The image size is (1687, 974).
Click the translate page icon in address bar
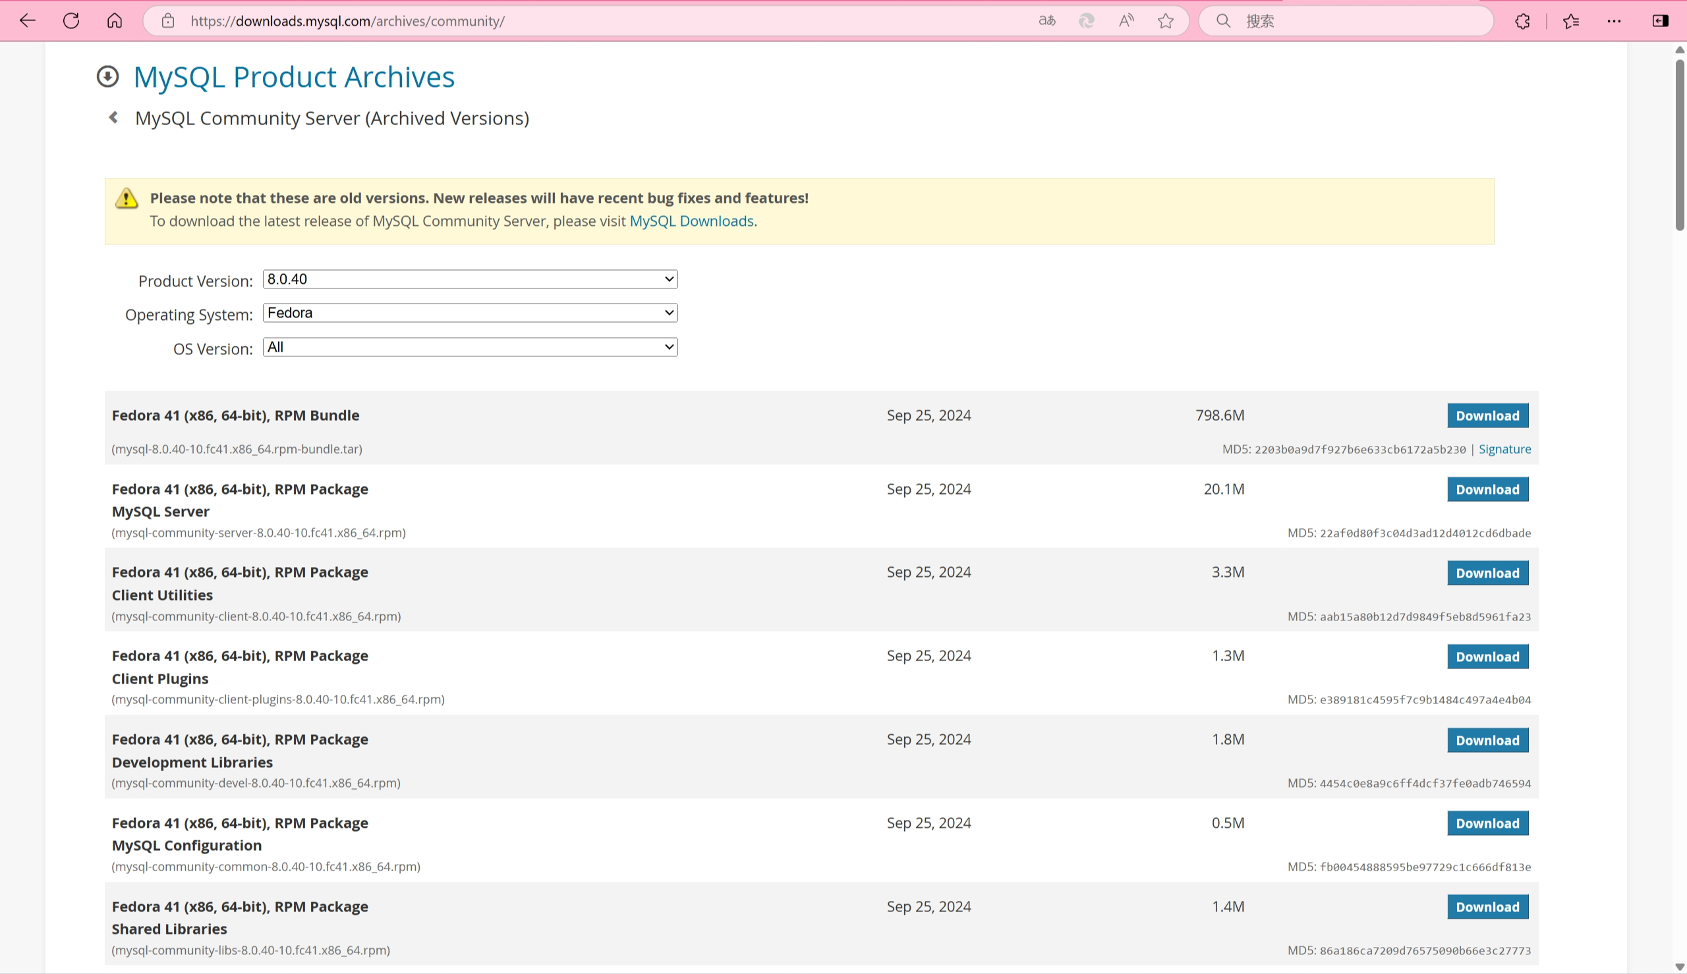pos(1046,20)
